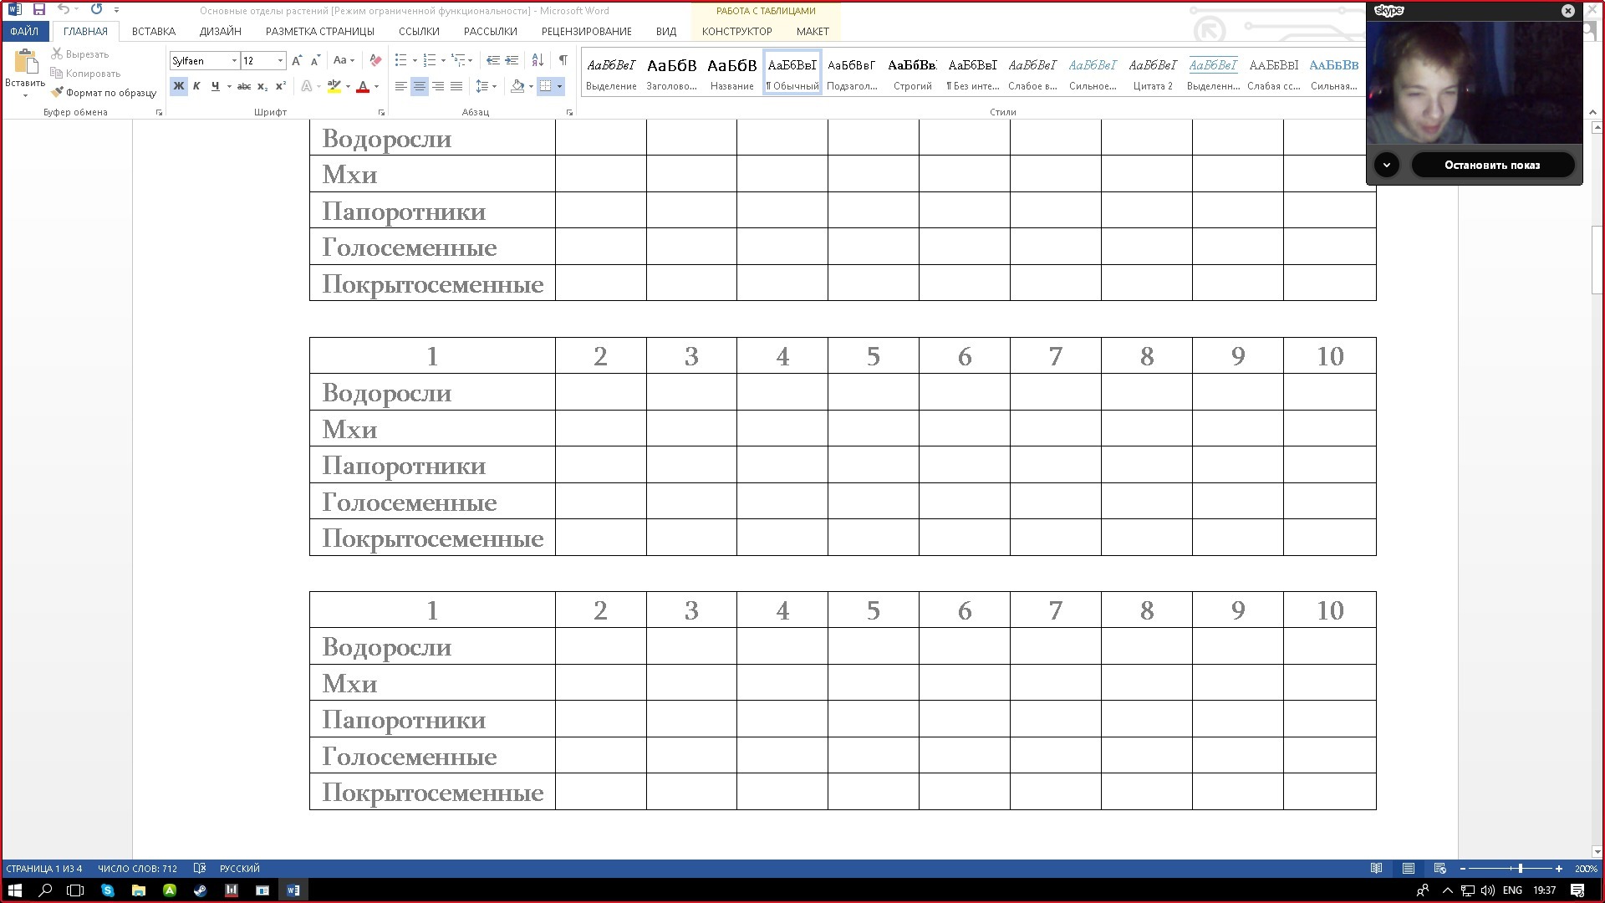Image resolution: width=1605 pixels, height=903 pixels.
Task: Click the justify alignment icon
Action: pos(456,86)
